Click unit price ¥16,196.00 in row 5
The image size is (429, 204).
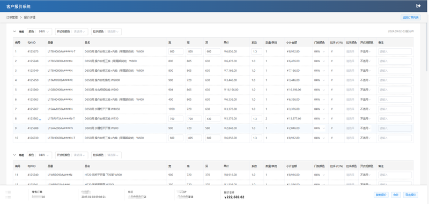click(231, 89)
